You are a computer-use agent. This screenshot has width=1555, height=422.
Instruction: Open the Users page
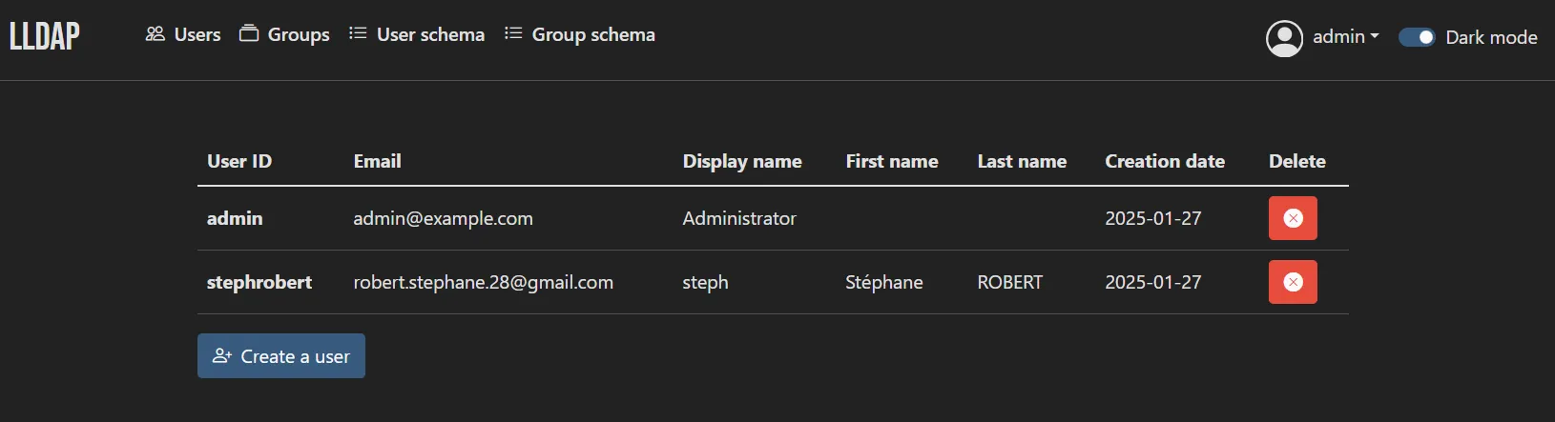tap(197, 34)
